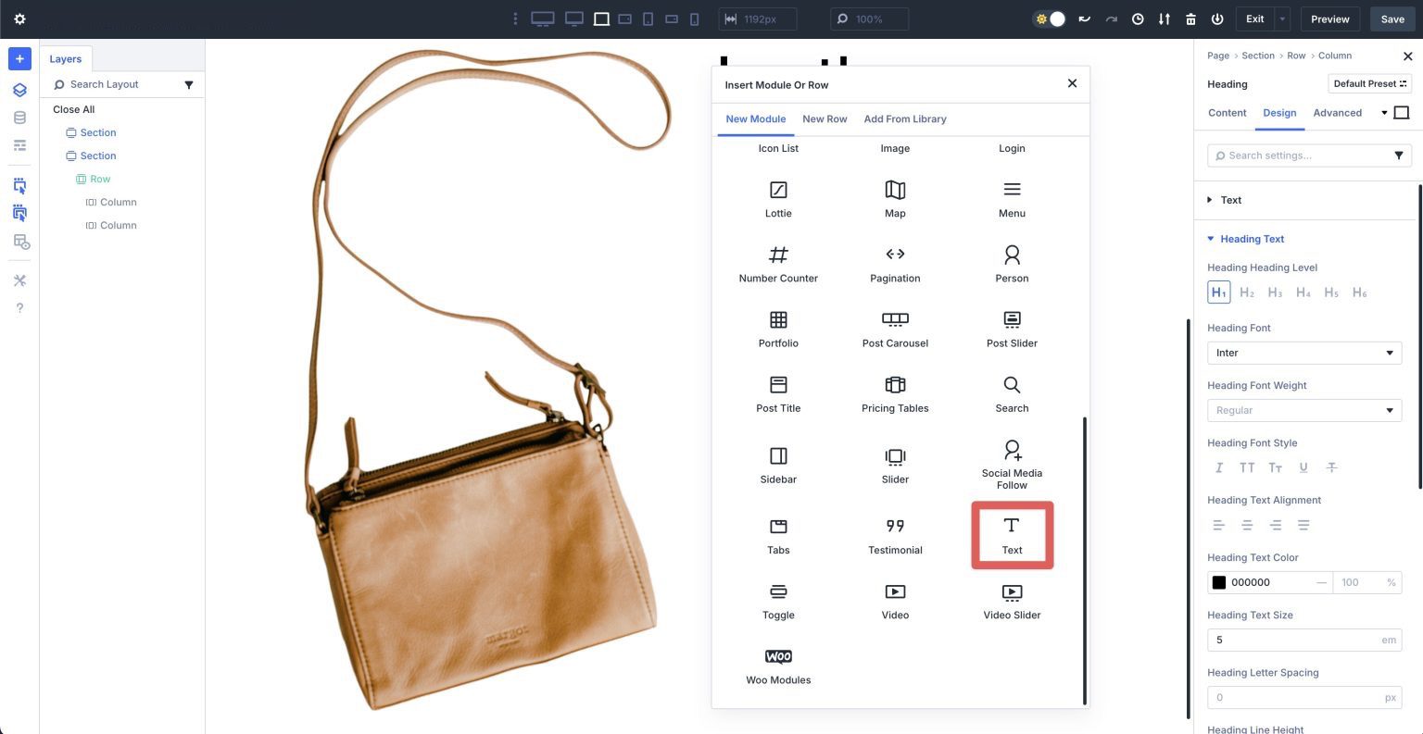This screenshot has height=734, width=1423.
Task: Open the Advanced settings tab
Action: 1337,112
